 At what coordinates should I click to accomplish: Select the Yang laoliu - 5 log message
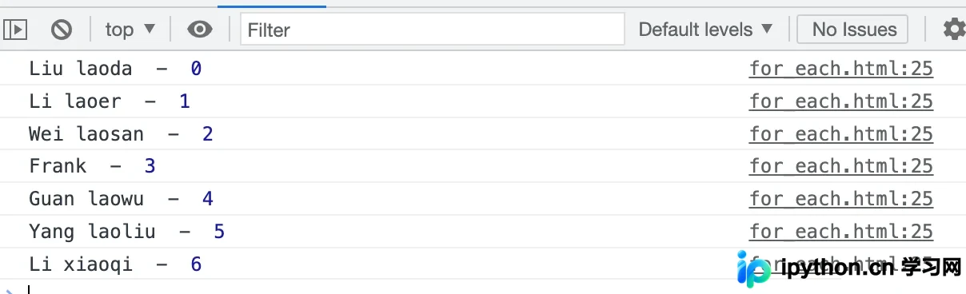[x=126, y=232]
